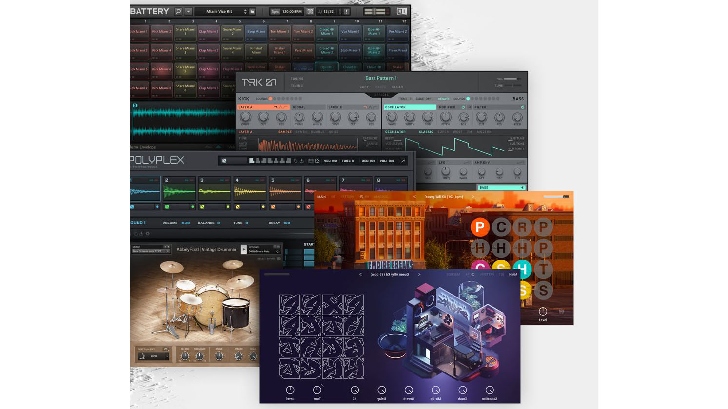Click the gear icon below Polyplex Sound 1 label
Screen dimensions: 728x409
(x=148, y=234)
